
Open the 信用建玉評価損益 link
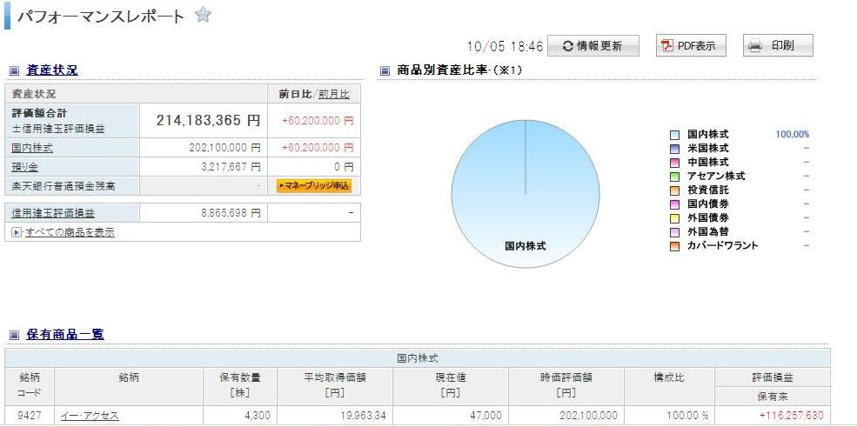pos(53,213)
